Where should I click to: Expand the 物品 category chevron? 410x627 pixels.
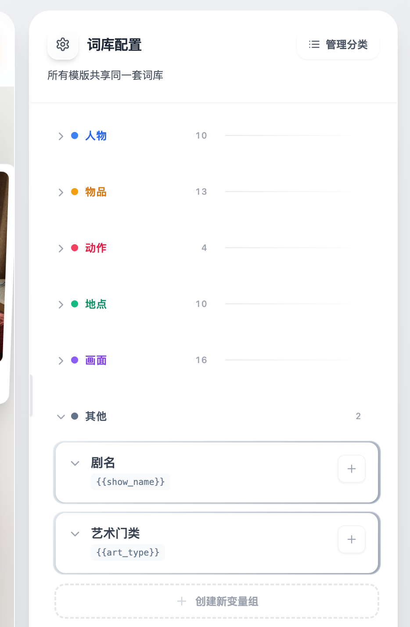click(61, 192)
